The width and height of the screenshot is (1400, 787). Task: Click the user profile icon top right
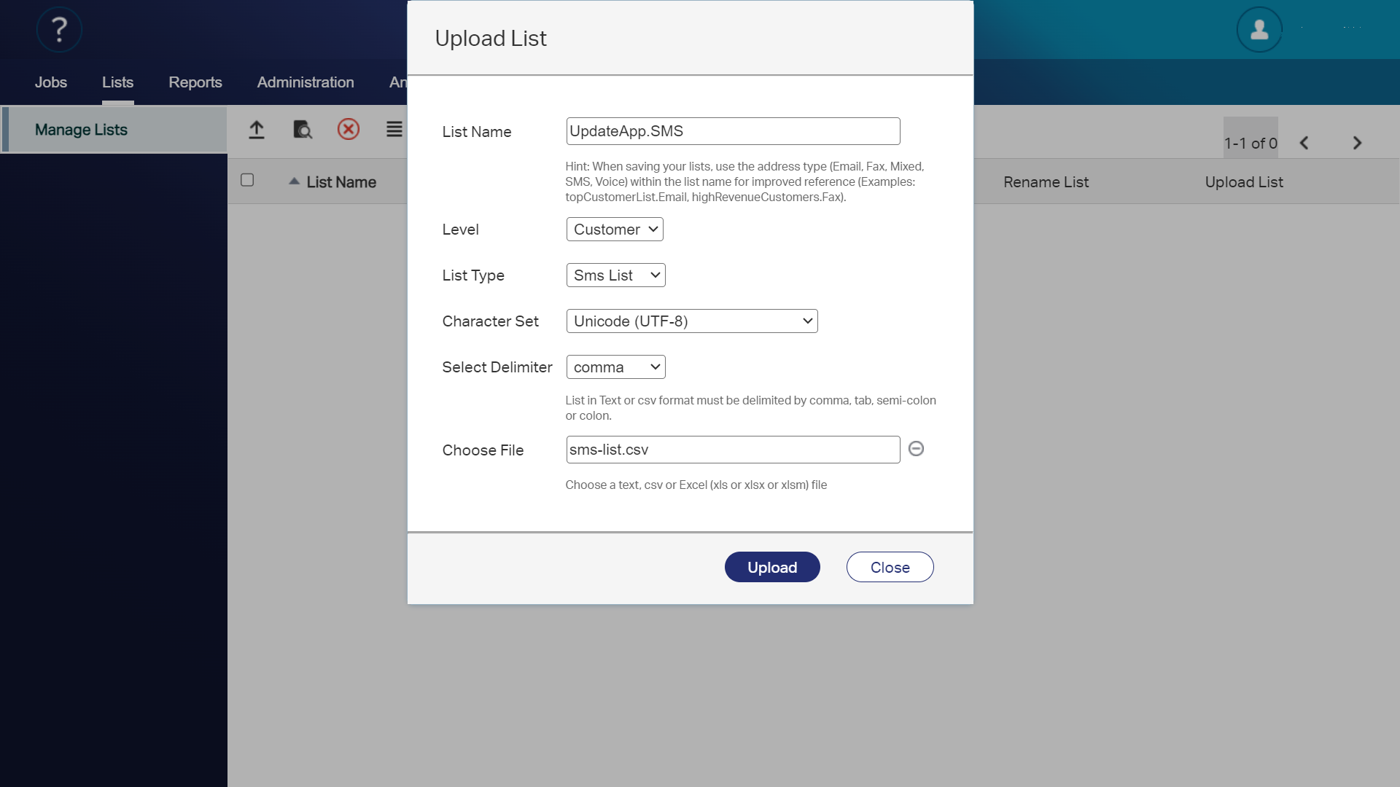pos(1259,29)
